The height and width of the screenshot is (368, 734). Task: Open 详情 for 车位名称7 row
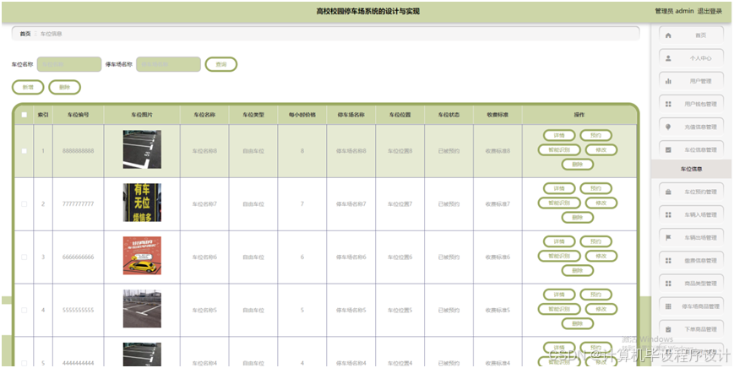click(559, 188)
